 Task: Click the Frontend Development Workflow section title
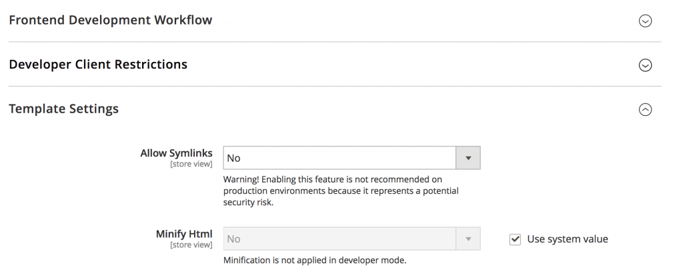click(111, 20)
